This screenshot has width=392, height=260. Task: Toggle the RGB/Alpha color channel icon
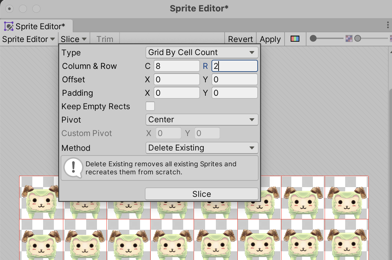[x=295, y=39]
